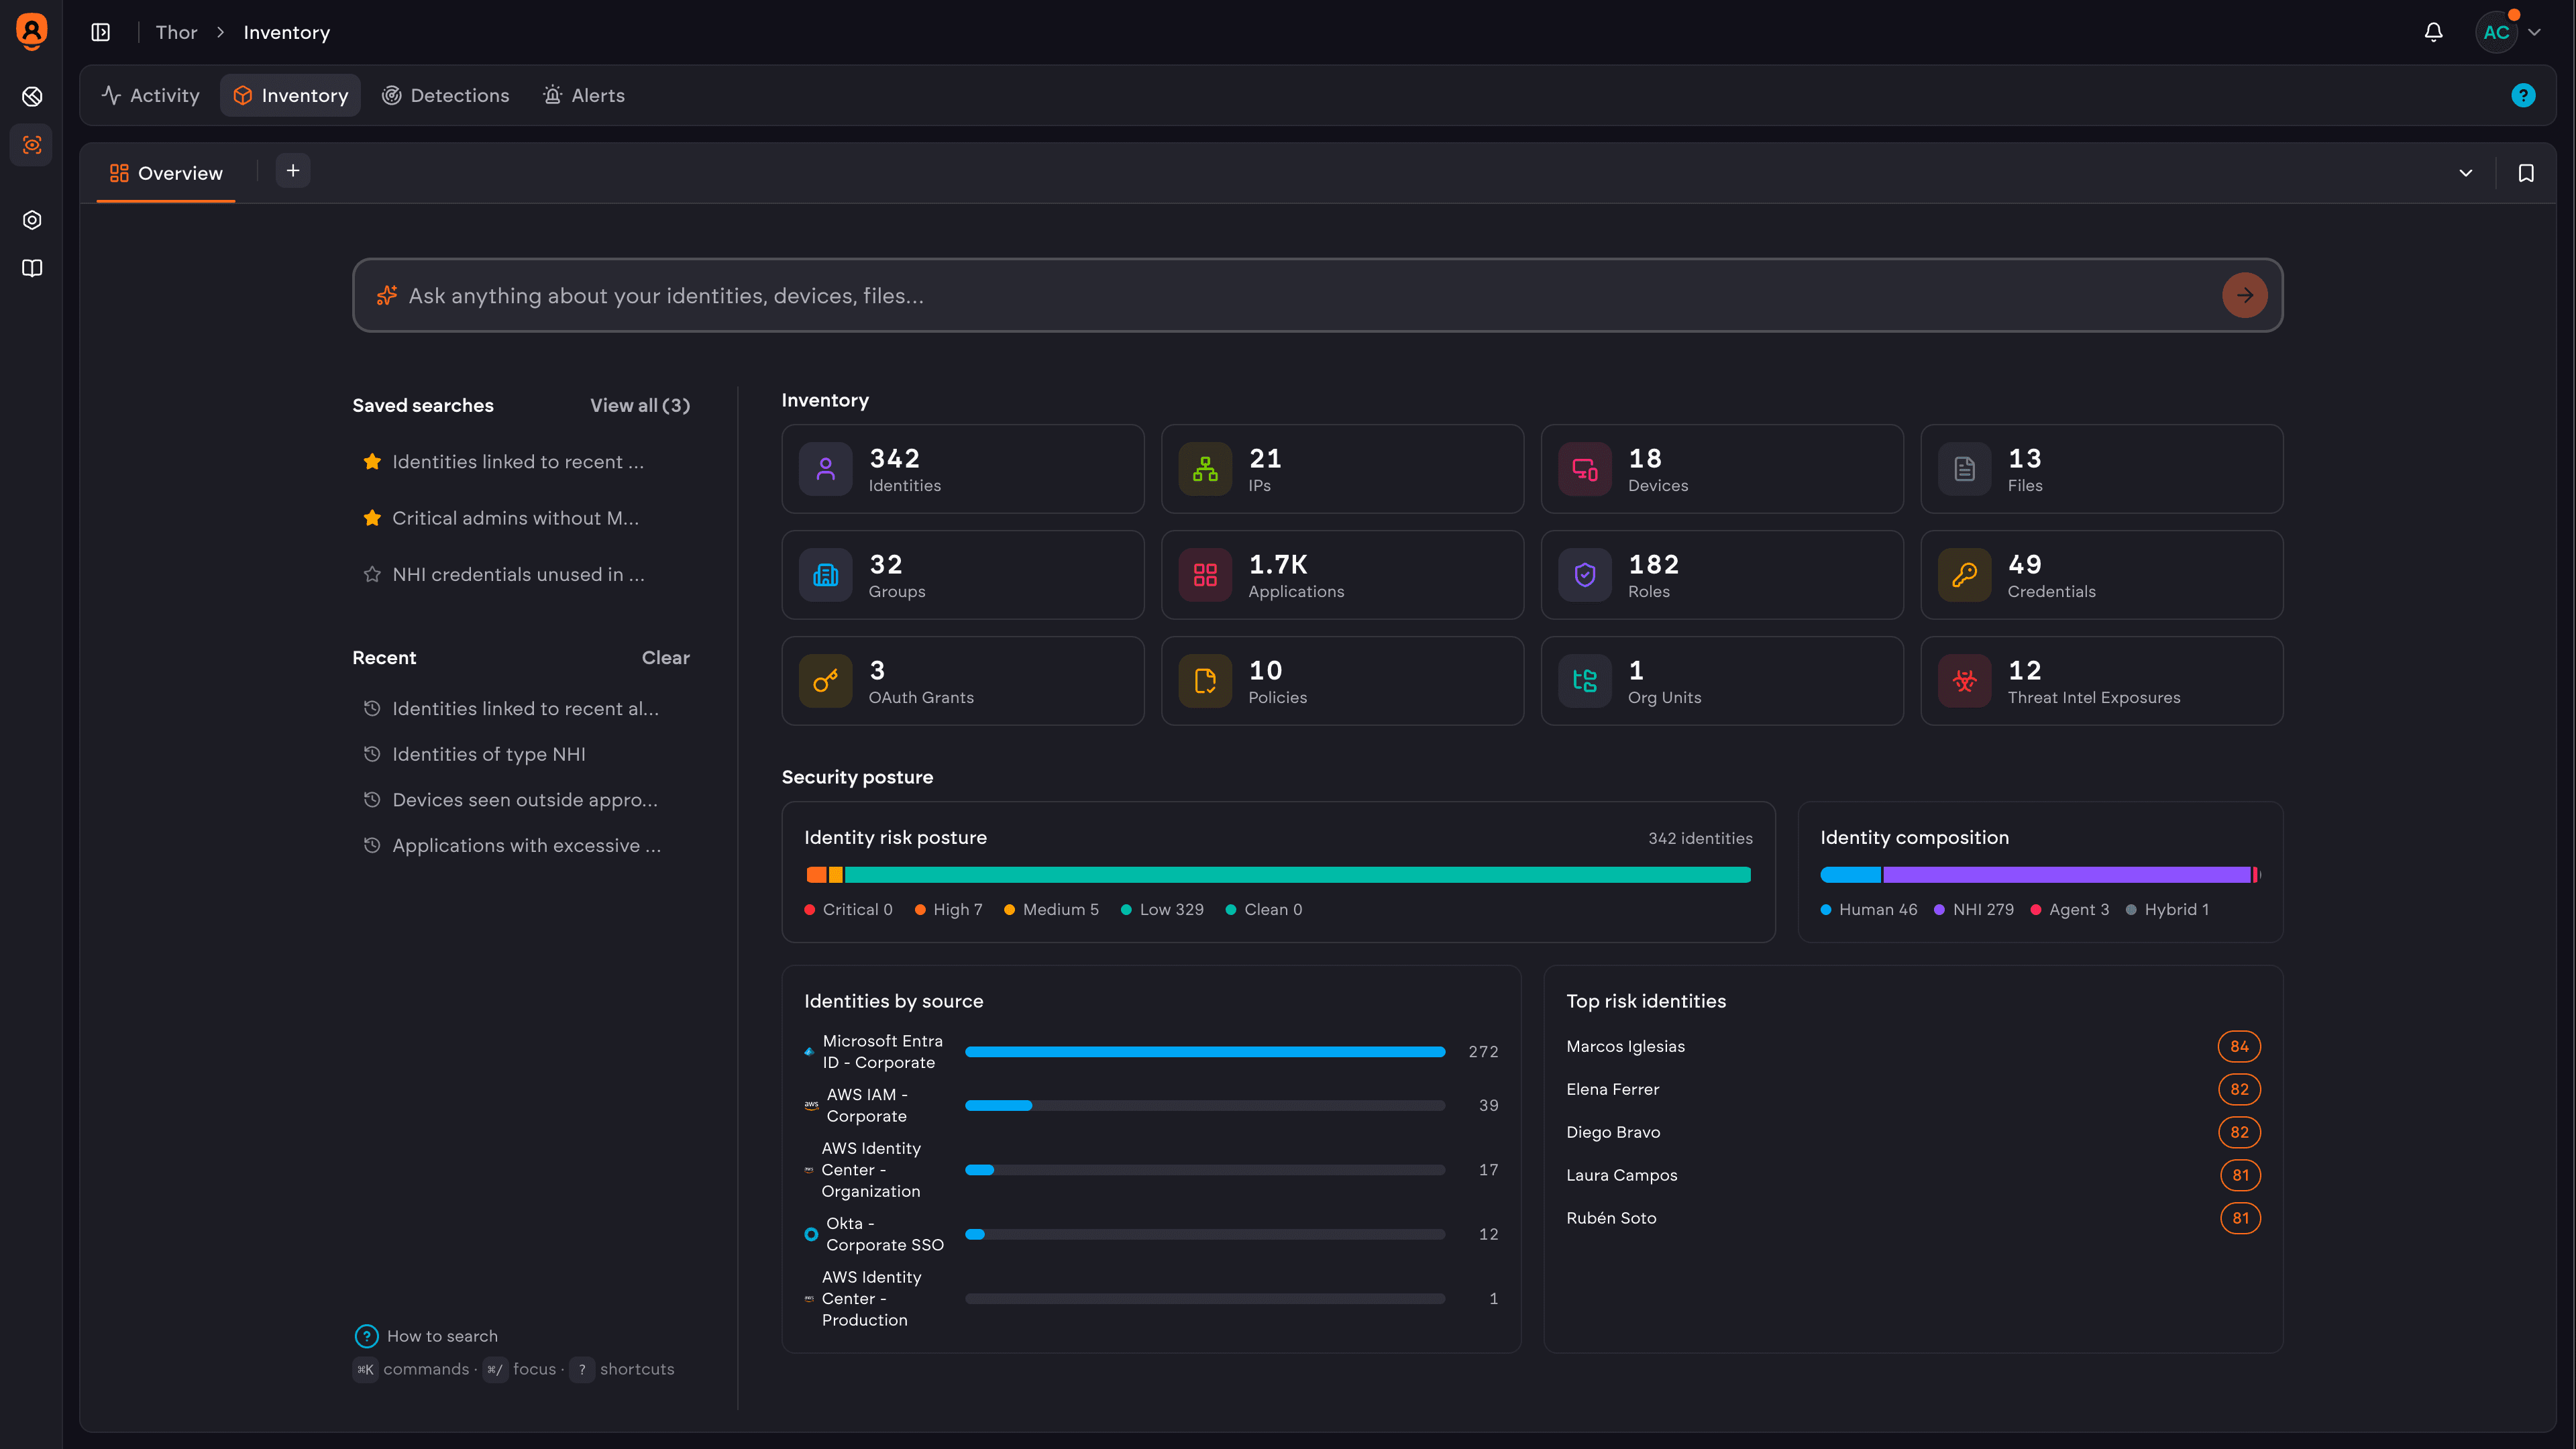Select 'AWS IAM - Corporate' source row
2576x1449 pixels.
(x=1151, y=1105)
